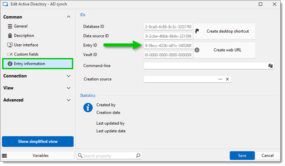Click the Entry information info icon

(10, 64)
